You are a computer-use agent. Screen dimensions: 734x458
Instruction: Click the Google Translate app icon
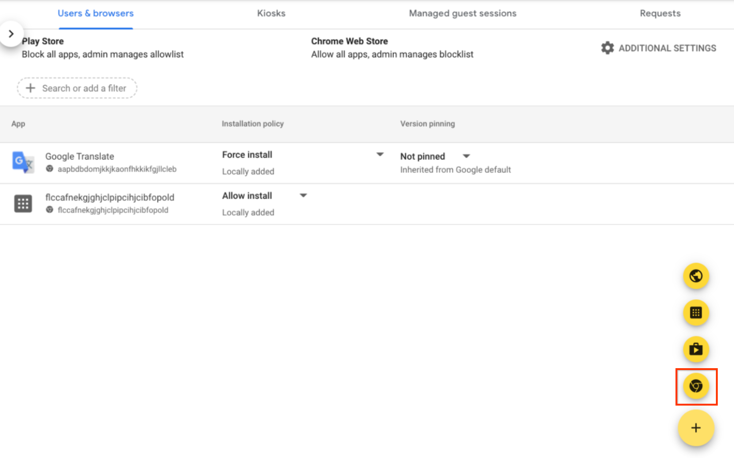23,162
